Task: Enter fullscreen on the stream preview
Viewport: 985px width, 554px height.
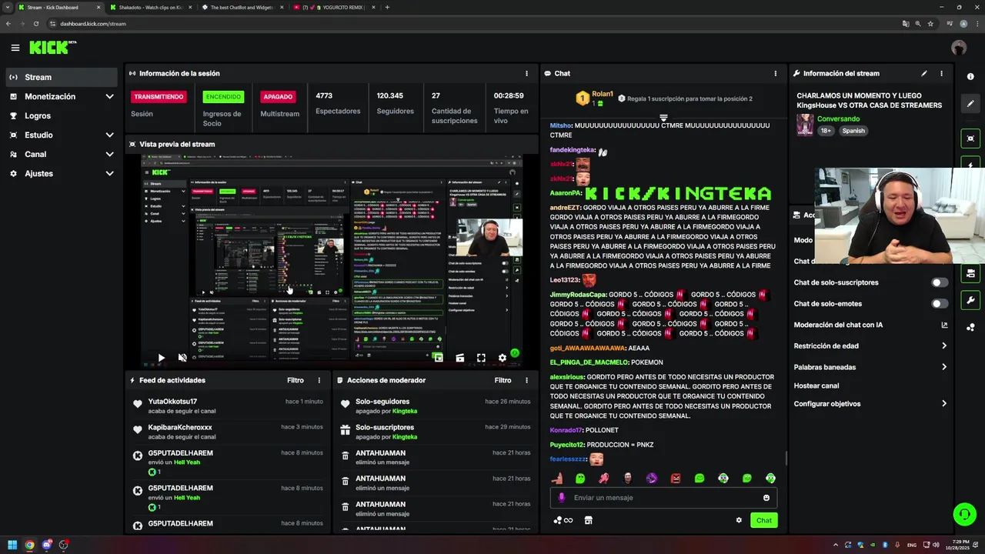Action: click(x=481, y=358)
